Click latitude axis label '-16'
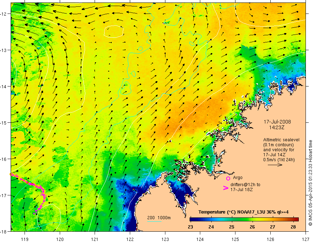The height and width of the screenshot is (242, 313). click(4, 159)
